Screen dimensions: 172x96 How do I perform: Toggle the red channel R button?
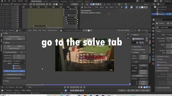tap(7, 71)
